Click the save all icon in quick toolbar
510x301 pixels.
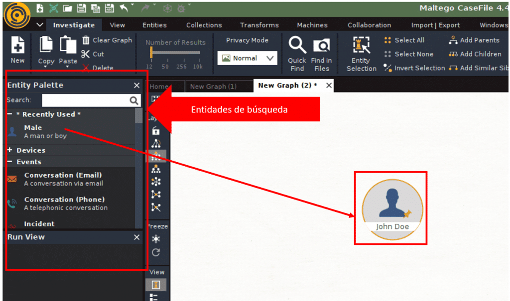(95, 8)
